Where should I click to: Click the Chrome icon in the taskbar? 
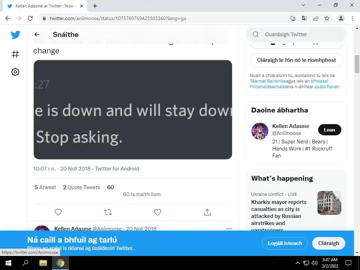click(x=60, y=263)
